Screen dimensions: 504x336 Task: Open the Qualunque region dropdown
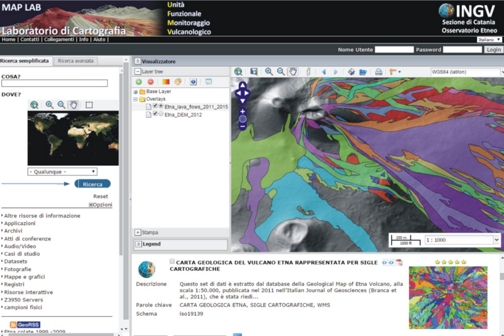pyautogui.click(x=62, y=172)
